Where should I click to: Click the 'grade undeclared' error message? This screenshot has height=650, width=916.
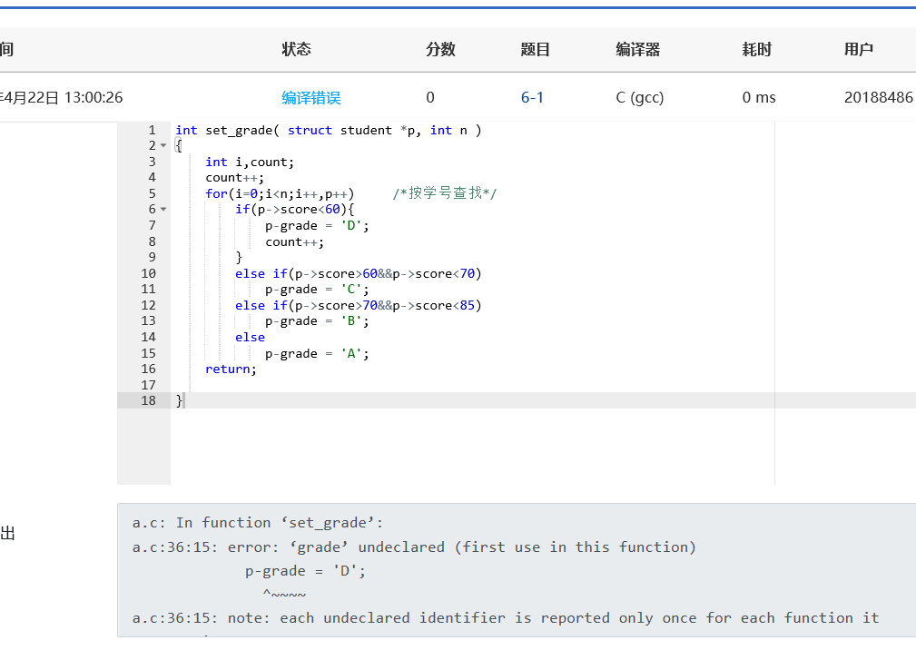414,547
